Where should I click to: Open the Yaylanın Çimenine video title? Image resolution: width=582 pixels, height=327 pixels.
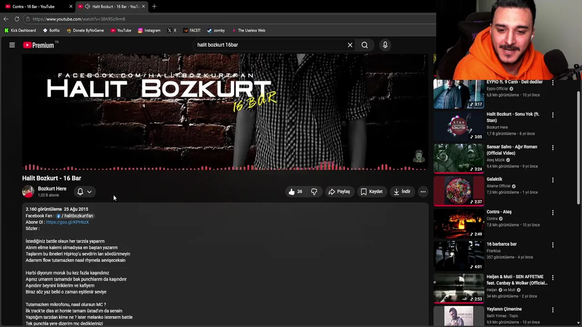(504, 309)
